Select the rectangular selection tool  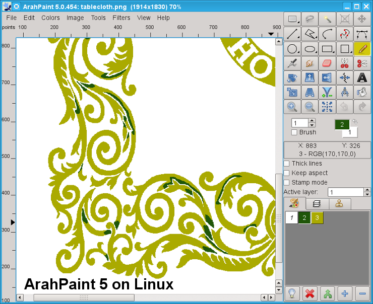pyautogui.click(x=292, y=19)
